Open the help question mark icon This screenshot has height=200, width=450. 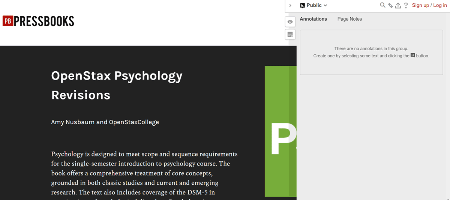click(406, 5)
